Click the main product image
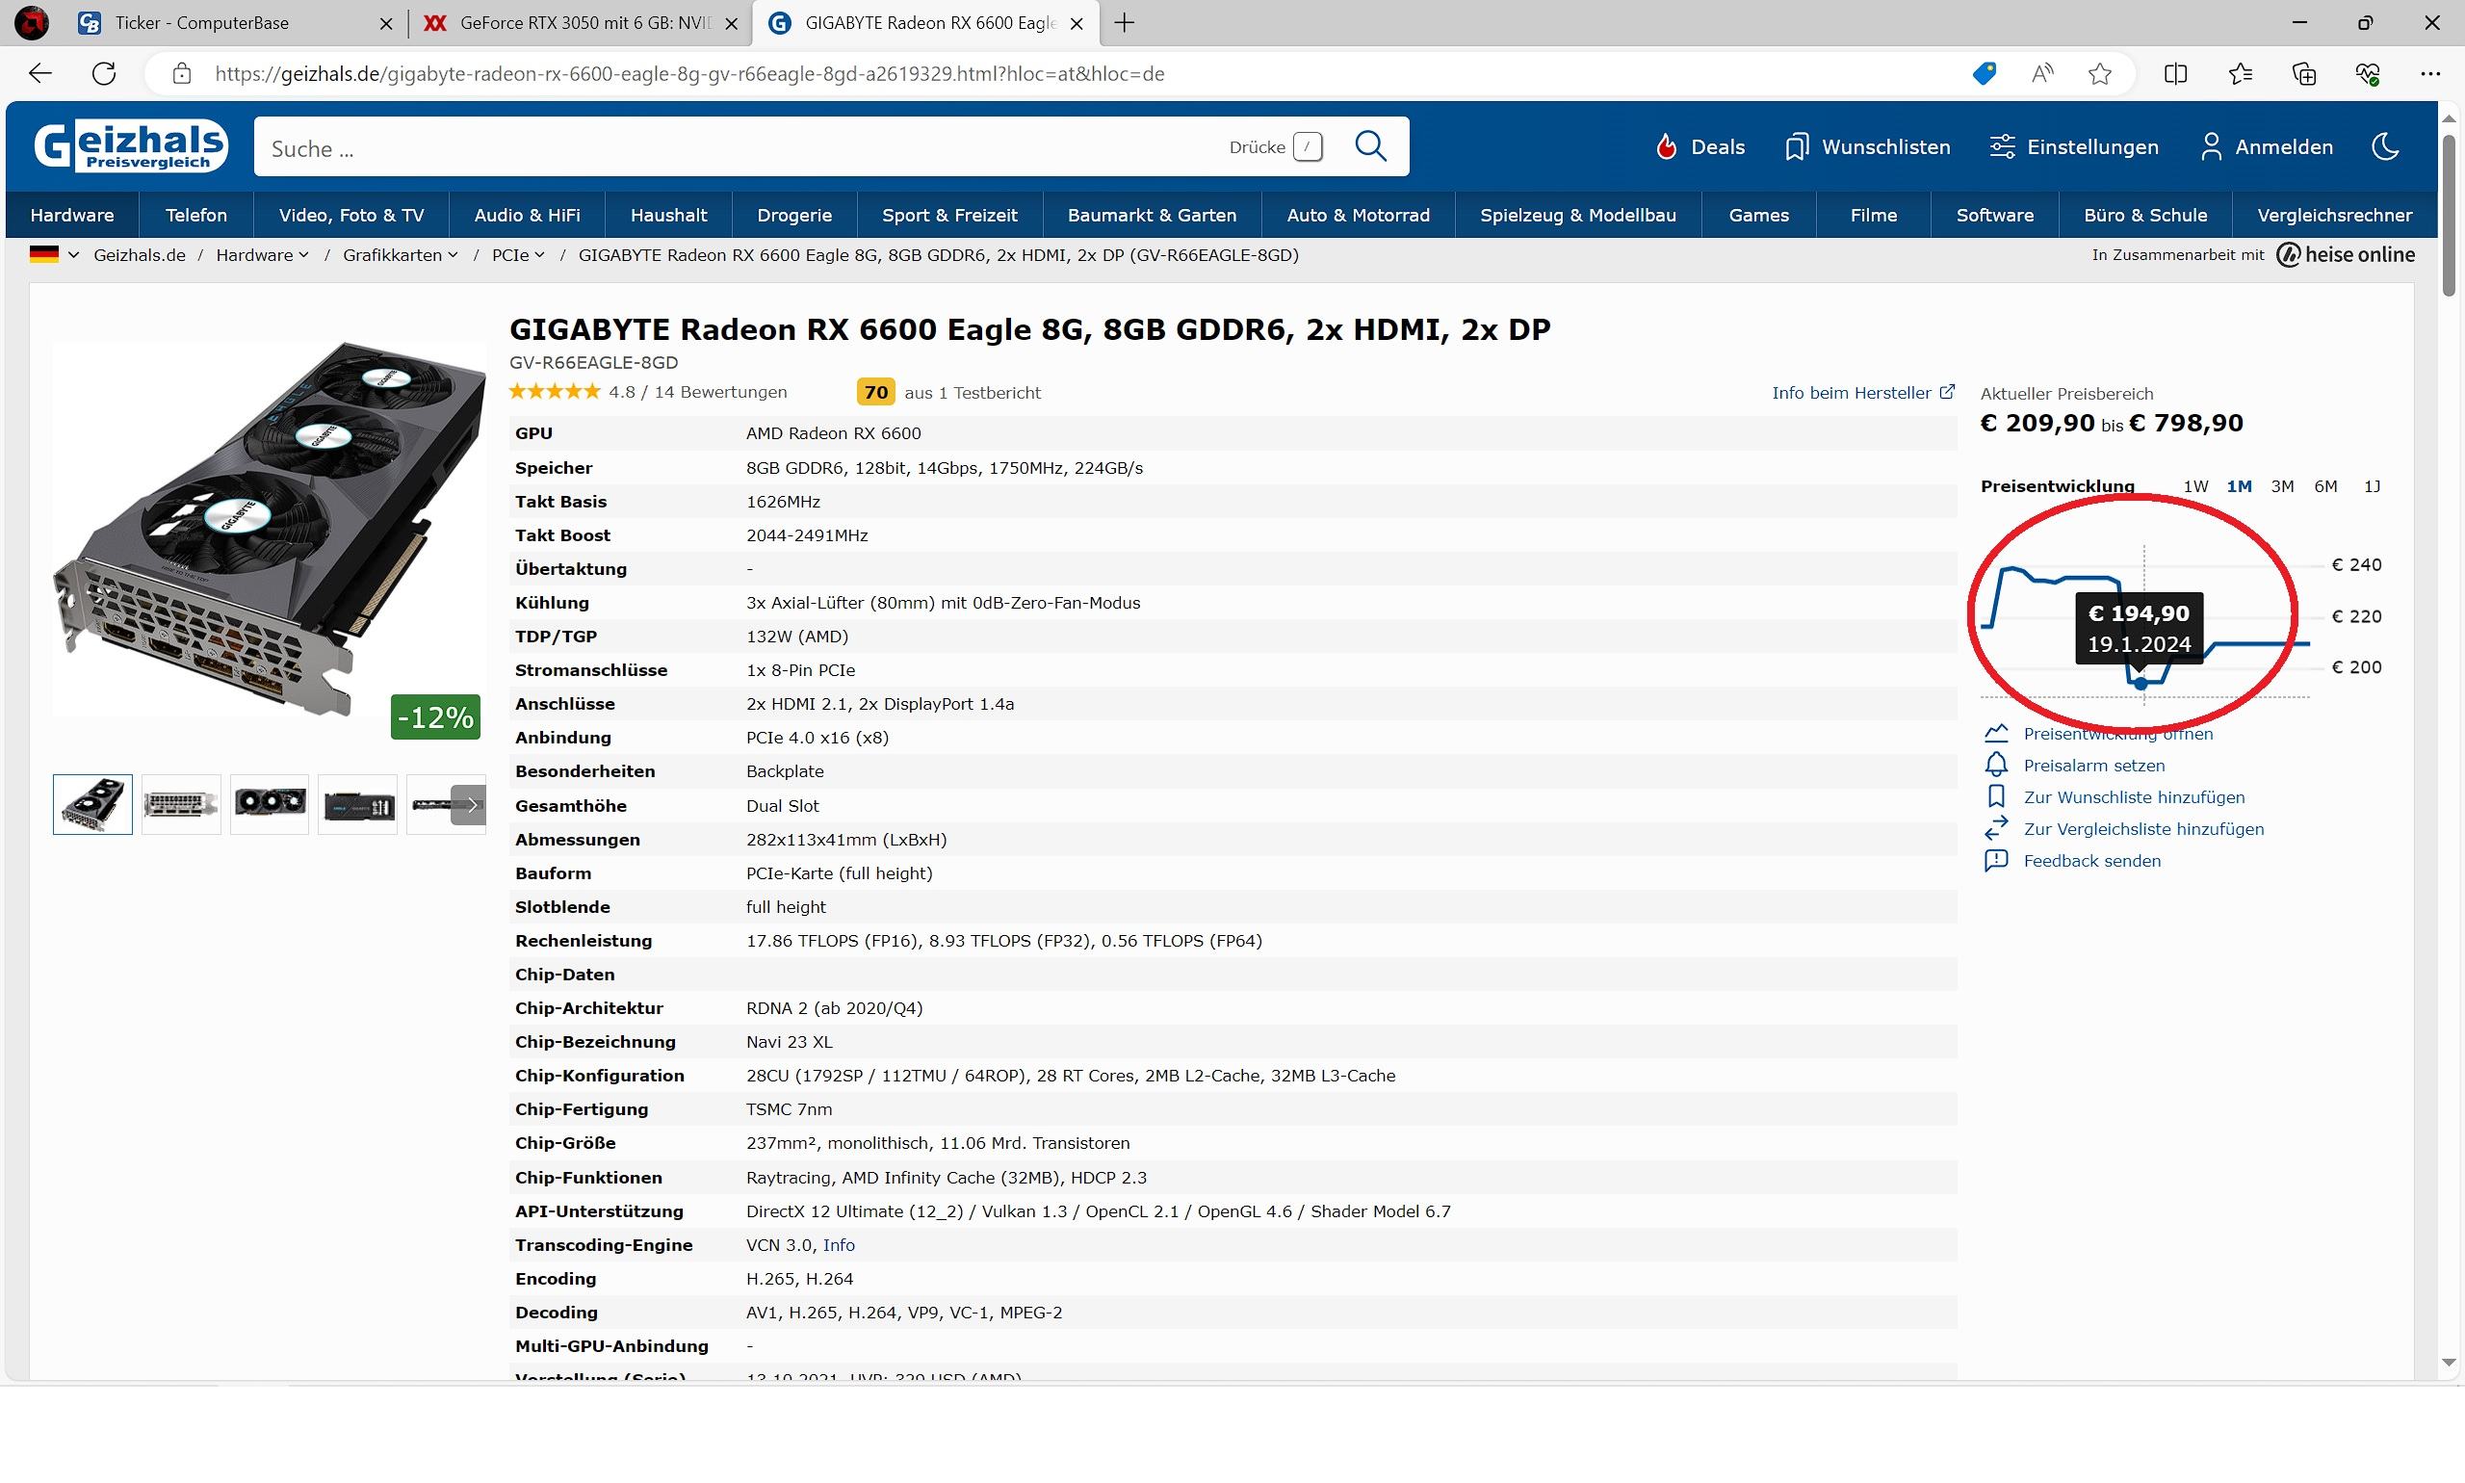The height and width of the screenshot is (1483, 2465). (268, 530)
